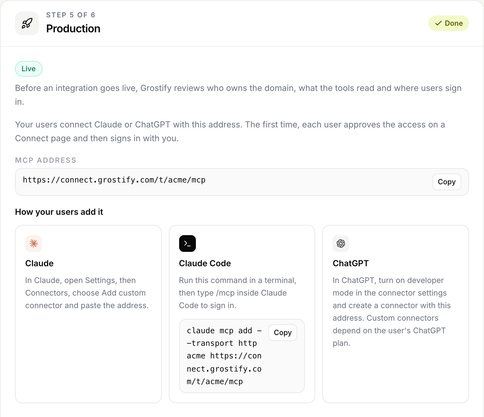The width and height of the screenshot is (484, 417).
Task: Click the "How your users add it" heading
Action: (x=59, y=212)
